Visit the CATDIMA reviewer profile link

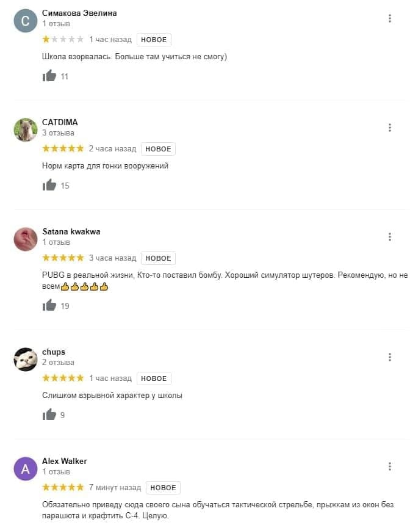(60, 122)
